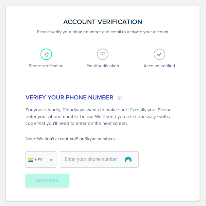Click the 'Please verify your phone number' subtitle
The height and width of the screenshot is (206, 206).
tap(103, 32)
